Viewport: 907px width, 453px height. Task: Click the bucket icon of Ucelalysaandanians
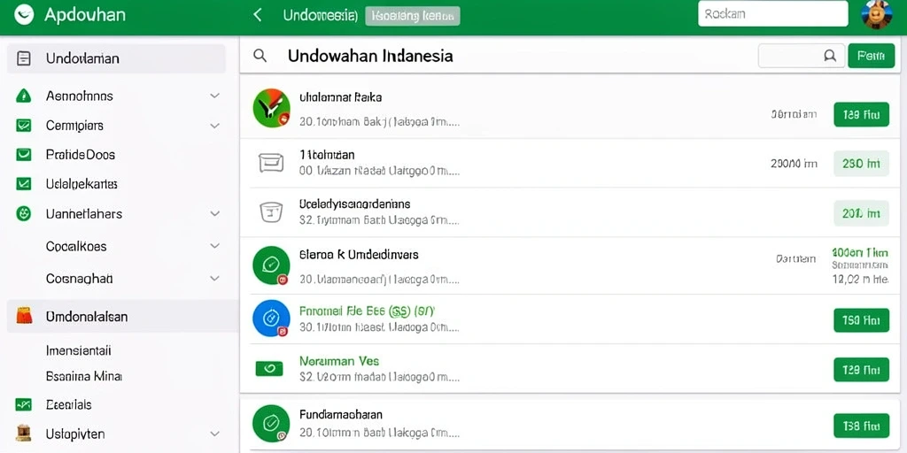[271, 212]
